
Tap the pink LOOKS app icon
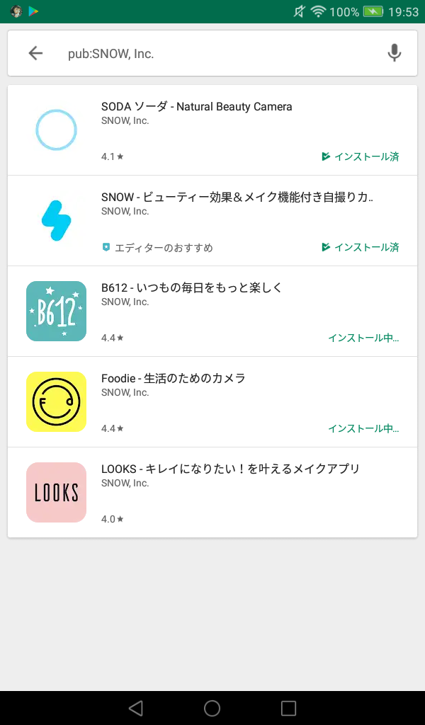pyautogui.click(x=56, y=492)
